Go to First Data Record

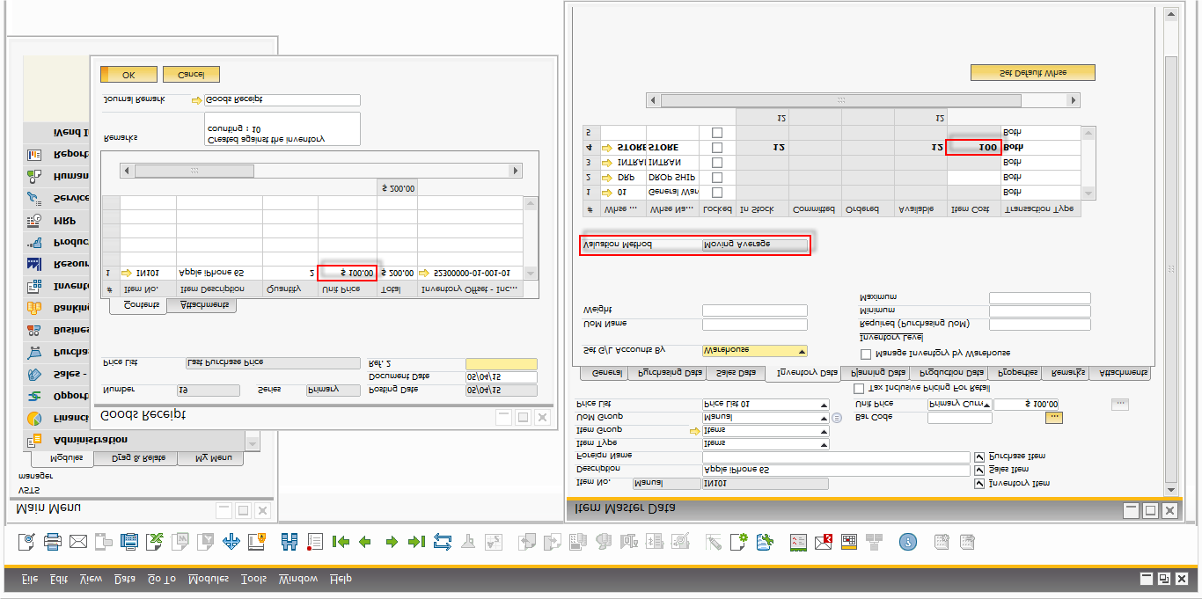point(341,541)
